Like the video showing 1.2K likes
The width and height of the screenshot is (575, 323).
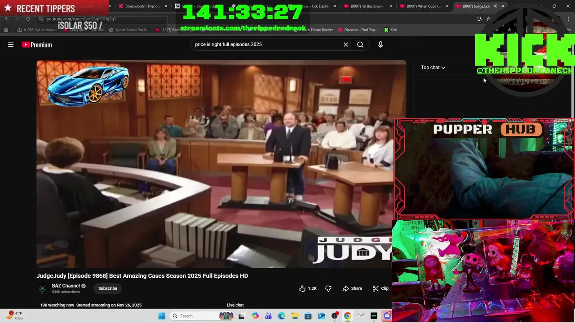coord(308,288)
